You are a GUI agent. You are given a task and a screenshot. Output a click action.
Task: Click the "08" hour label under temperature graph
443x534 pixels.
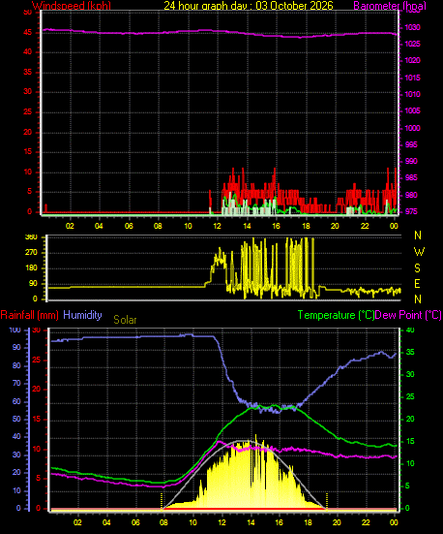point(163,522)
